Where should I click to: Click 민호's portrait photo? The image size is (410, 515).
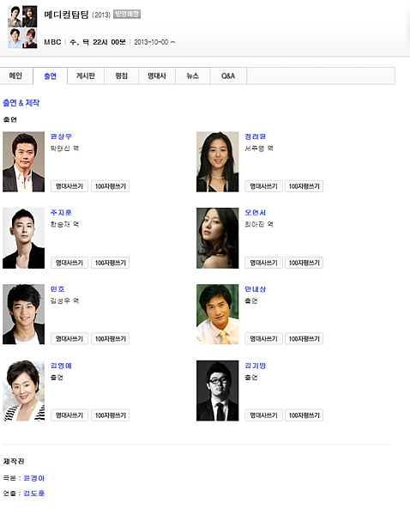(24, 314)
